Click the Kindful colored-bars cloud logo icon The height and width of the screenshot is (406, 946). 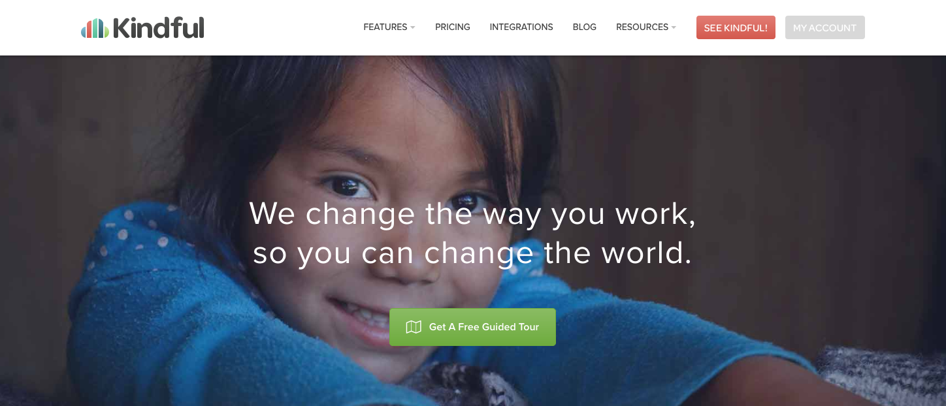[95, 28]
